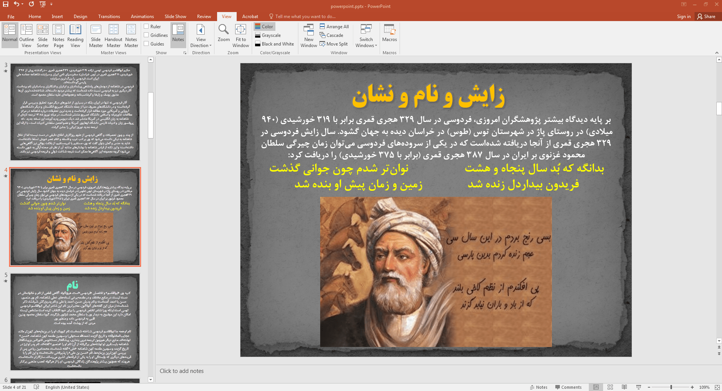722x391 pixels.
Task: Open Slide Master view
Action: click(x=96, y=35)
